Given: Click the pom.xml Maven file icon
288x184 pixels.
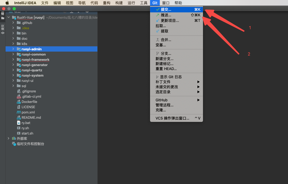Looking at the screenshot, I should point(19,112).
